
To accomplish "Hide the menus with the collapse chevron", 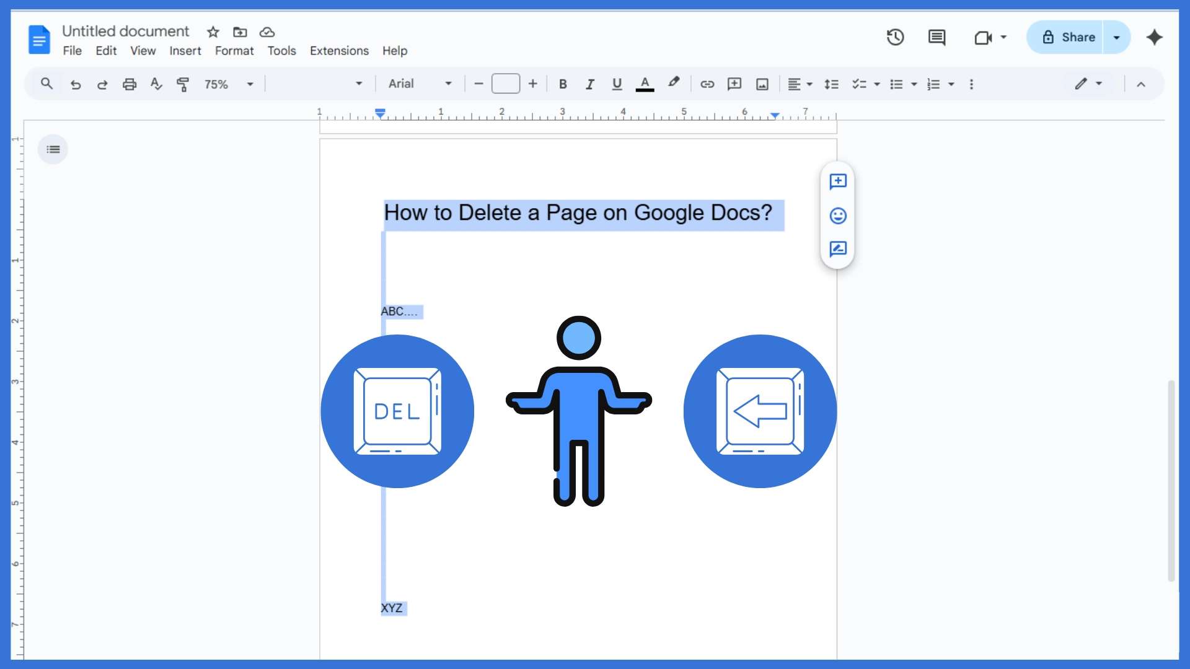I will click(x=1141, y=84).
